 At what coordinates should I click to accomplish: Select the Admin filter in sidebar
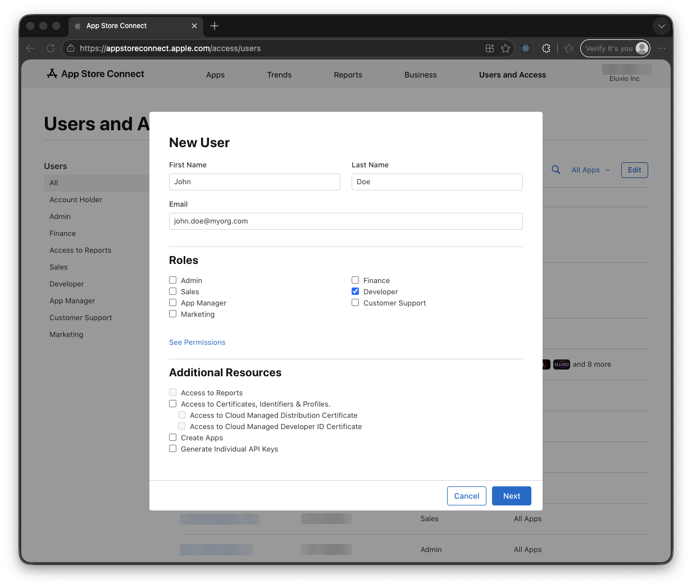(x=60, y=217)
